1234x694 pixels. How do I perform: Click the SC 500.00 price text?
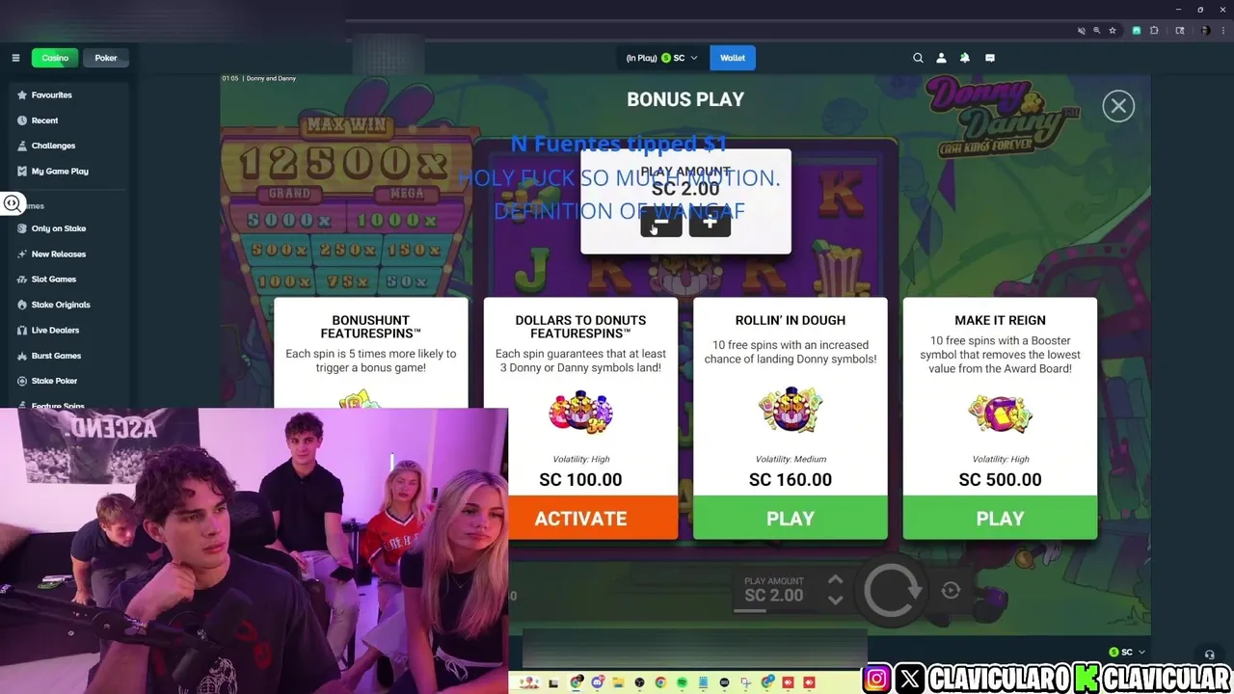tap(1000, 480)
